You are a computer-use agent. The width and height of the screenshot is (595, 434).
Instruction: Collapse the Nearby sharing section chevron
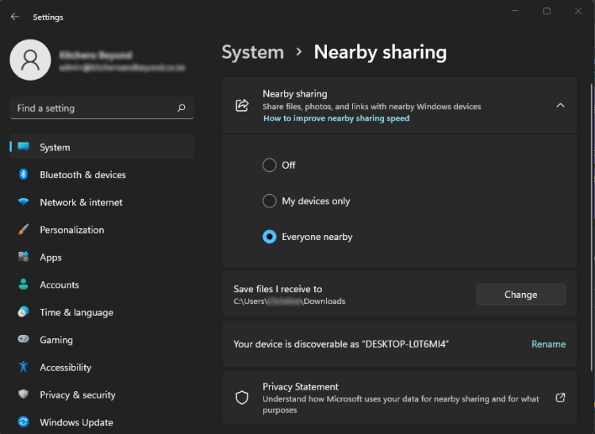560,105
